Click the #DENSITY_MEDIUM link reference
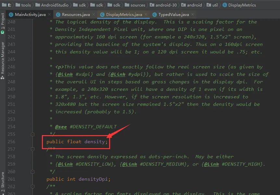This screenshot has width=280, height=195. (x=162, y=164)
